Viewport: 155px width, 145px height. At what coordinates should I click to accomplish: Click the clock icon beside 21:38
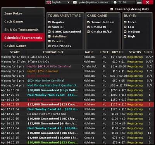(115, 2)
